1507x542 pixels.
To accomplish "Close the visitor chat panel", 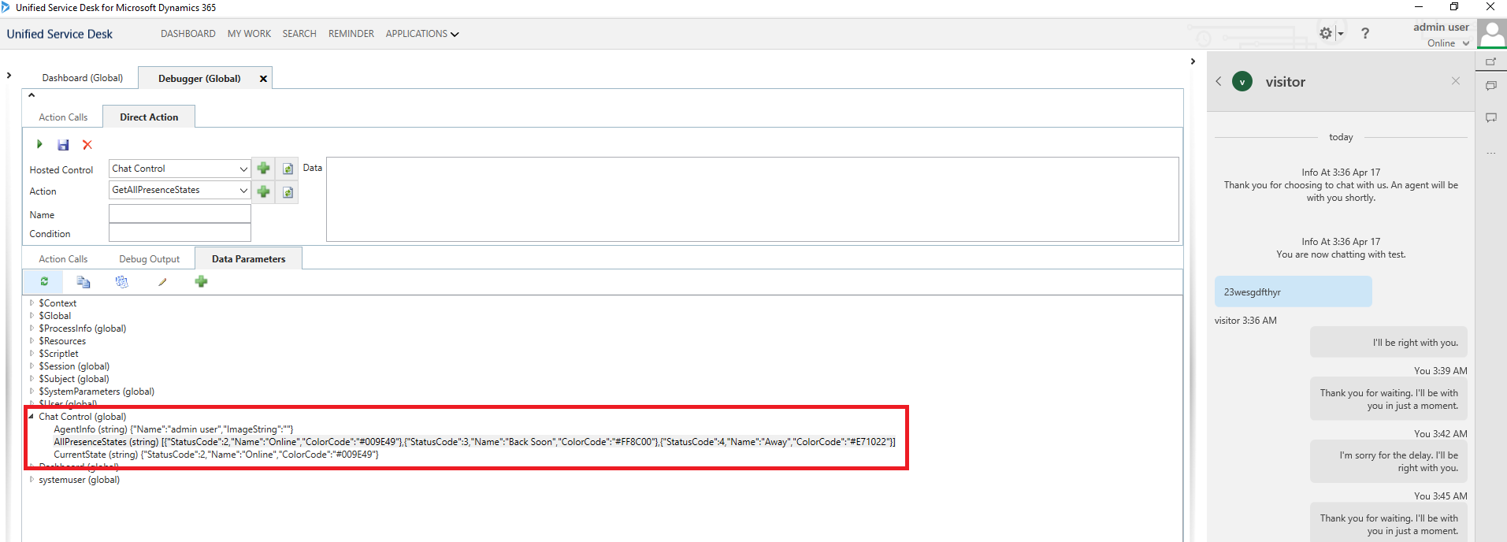I will pyautogui.click(x=1456, y=81).
